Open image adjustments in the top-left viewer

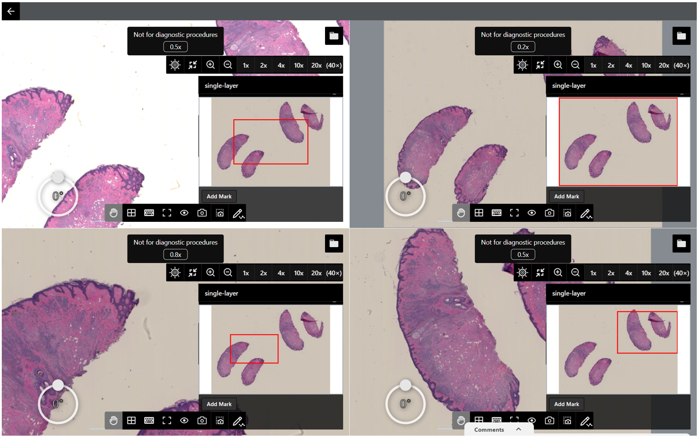click(175, 65)
